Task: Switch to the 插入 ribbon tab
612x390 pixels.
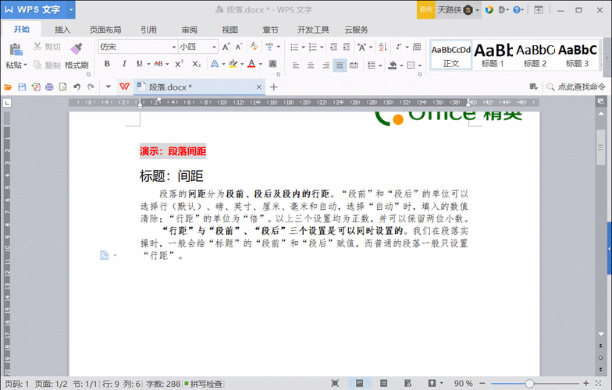Action: point(62,30)
